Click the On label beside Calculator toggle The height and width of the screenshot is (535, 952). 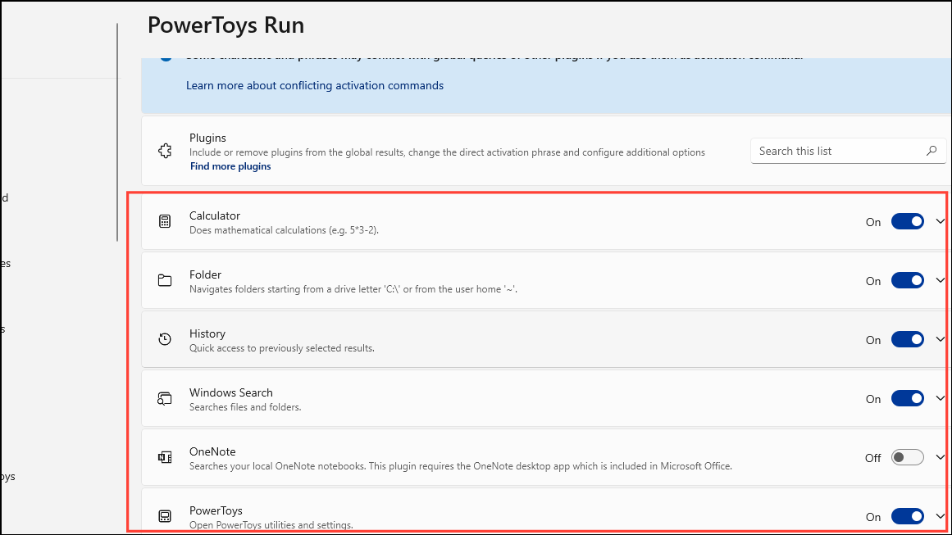pos(873,222)
